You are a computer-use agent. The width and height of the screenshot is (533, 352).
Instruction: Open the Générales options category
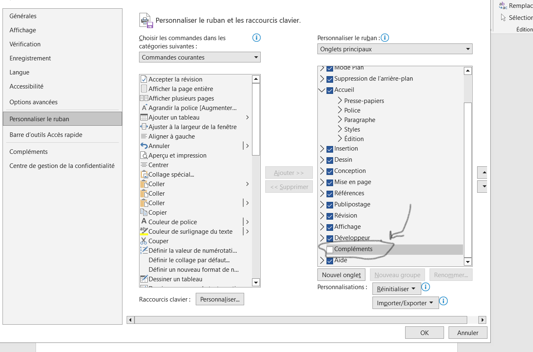(62, 16)
